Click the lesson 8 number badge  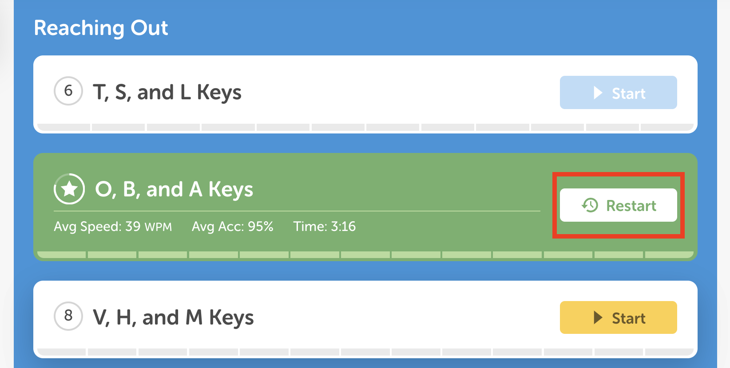[68, 316]
